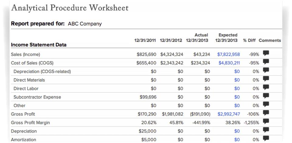
Task: Open comment icon for the Other row
Action: (266, 104)
